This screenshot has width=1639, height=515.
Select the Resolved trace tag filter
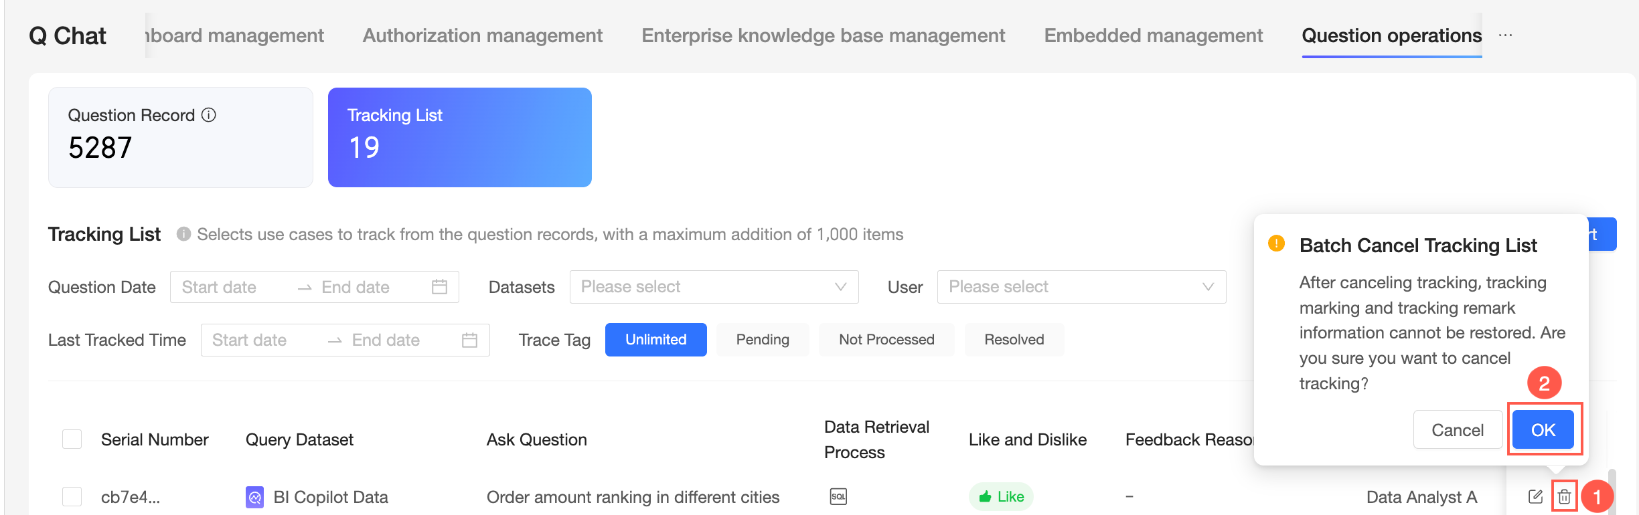coord(1014,340)
